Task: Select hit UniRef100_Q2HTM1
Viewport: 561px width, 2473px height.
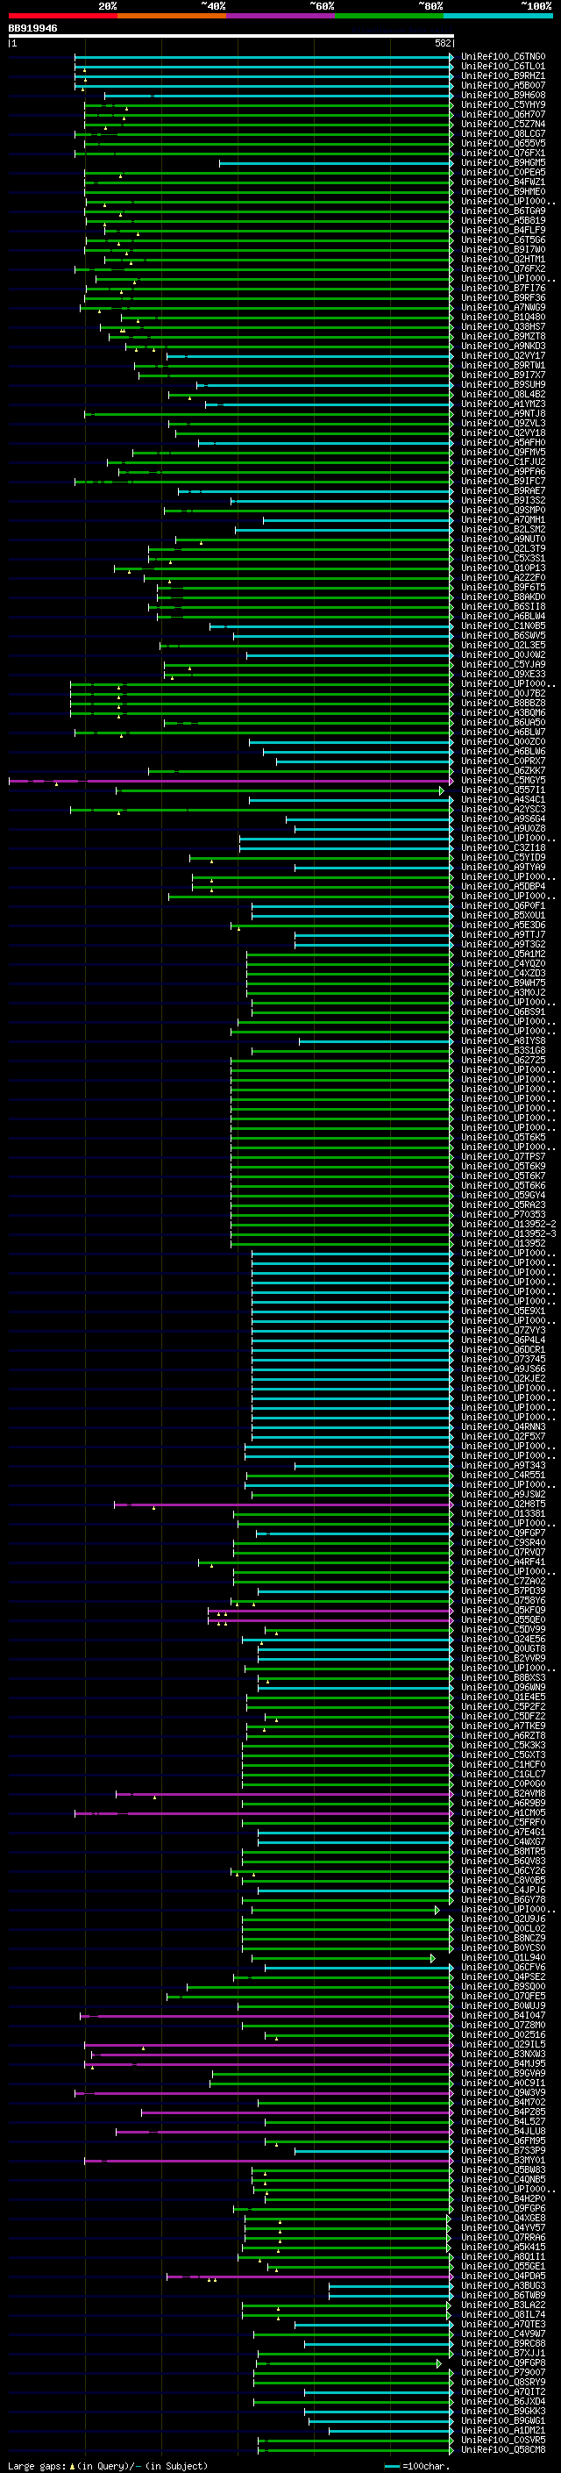Action: click(502, 259)
